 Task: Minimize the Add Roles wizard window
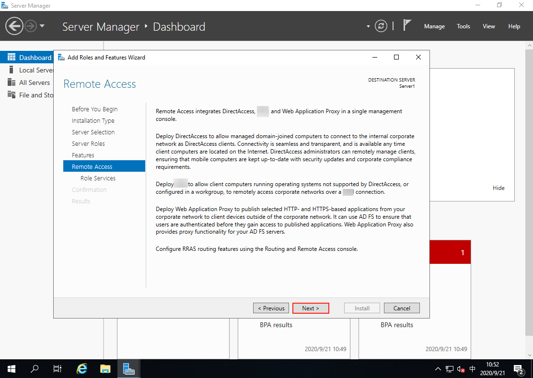[375, 57]
